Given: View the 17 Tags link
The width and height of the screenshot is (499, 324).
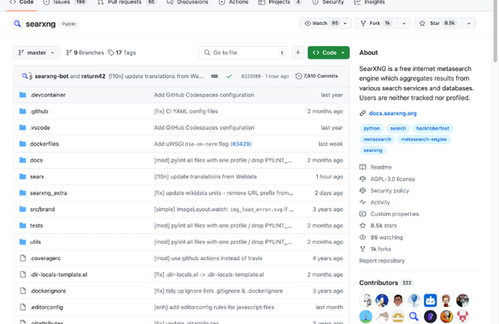Looking at the screenshot, I should tap(122, 53).
